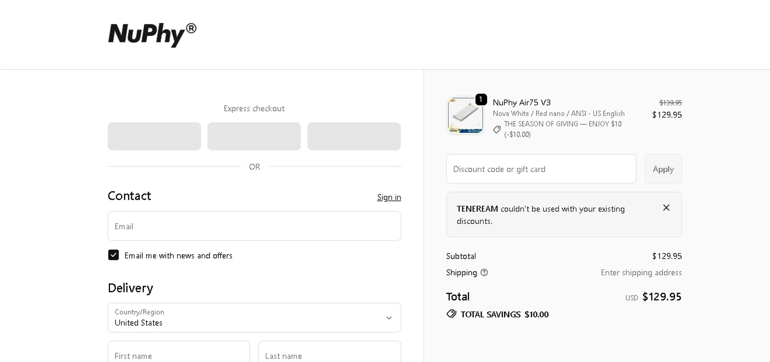
Task: Click the NuPhy Air75 V3 product thumbnail
Action: 465,116
